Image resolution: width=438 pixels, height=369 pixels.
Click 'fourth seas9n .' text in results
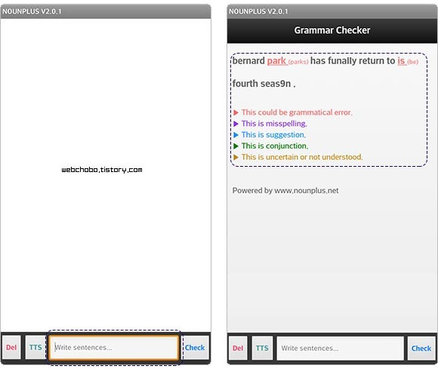[x=264, y=84]
